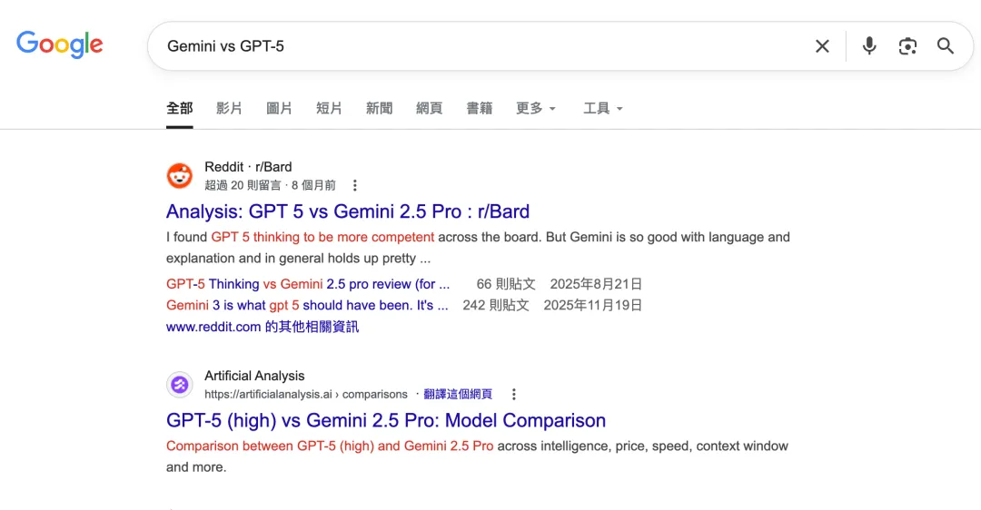This screenshot has height=510, width=981.
Task: Start voice search with the microphone icon
Action: point(869,45)
